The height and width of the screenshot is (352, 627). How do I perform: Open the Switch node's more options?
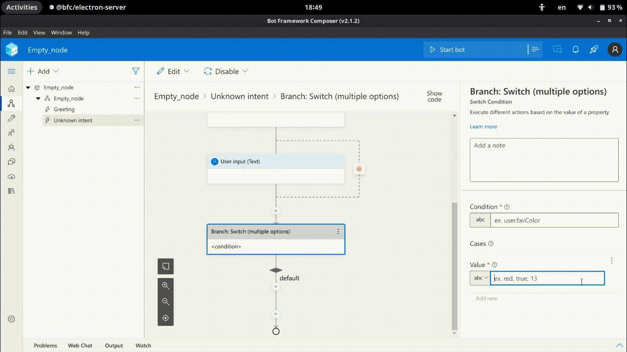point(338,232)
